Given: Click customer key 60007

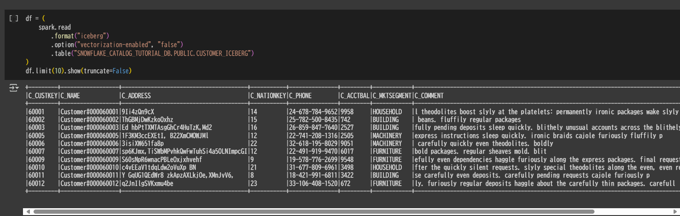Looking at the screenshot, I should tap(36, 151).
